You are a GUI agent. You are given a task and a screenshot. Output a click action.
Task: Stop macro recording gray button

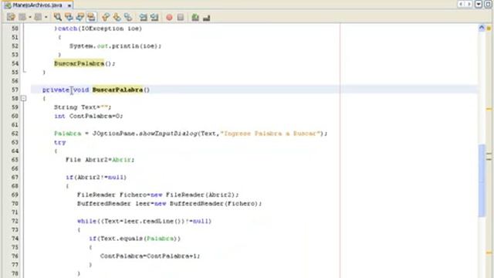coord(181,17)
